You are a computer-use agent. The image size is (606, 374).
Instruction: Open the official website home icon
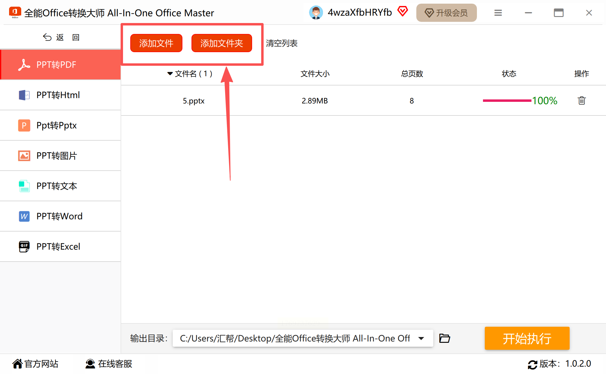coord(18,364)
